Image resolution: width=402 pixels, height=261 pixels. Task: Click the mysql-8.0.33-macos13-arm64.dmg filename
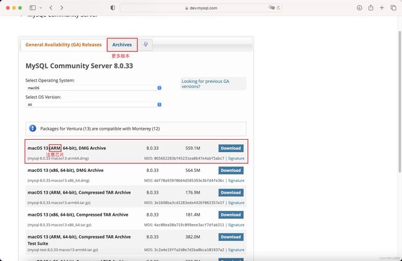tap(58, 158)
